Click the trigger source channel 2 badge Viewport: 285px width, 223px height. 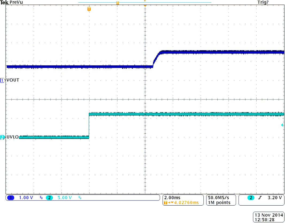coord(251,198)
